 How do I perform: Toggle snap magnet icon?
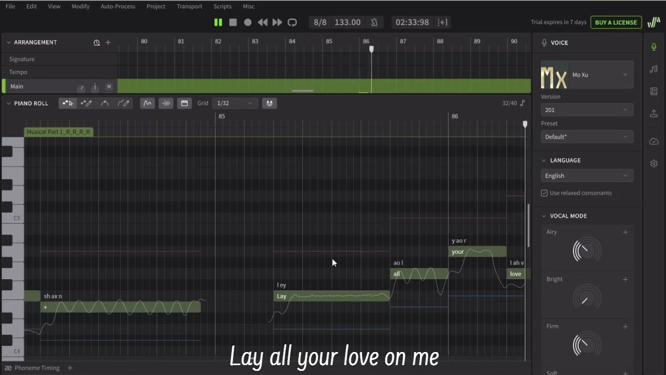click(270, 103)
